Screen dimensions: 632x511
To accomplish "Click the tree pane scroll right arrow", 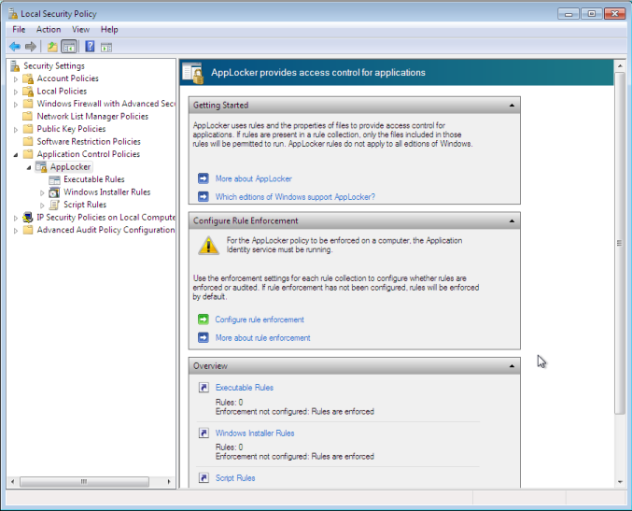I will pos(169,481).
